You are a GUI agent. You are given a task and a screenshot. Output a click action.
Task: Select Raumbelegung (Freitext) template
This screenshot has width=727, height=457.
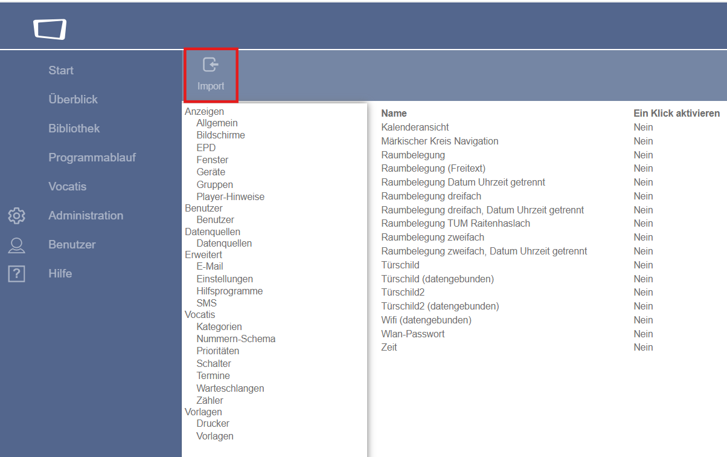tap(434, 168)
